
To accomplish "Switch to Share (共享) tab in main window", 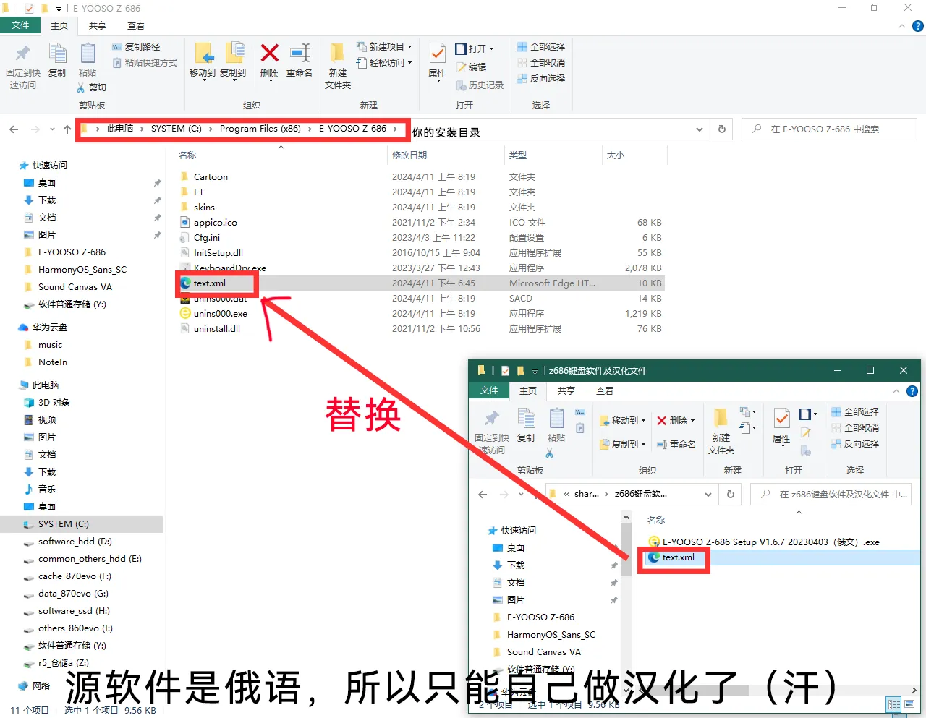I will coord(98,25).
